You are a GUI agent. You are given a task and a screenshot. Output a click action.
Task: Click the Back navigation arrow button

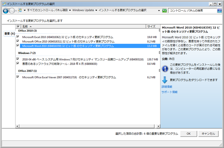(6, 11)
